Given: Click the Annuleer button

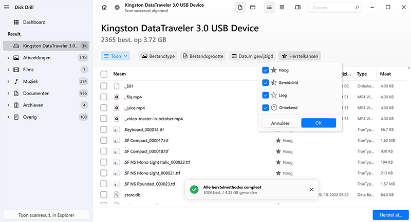Looking at the screenshot, I should coord(279,123).
